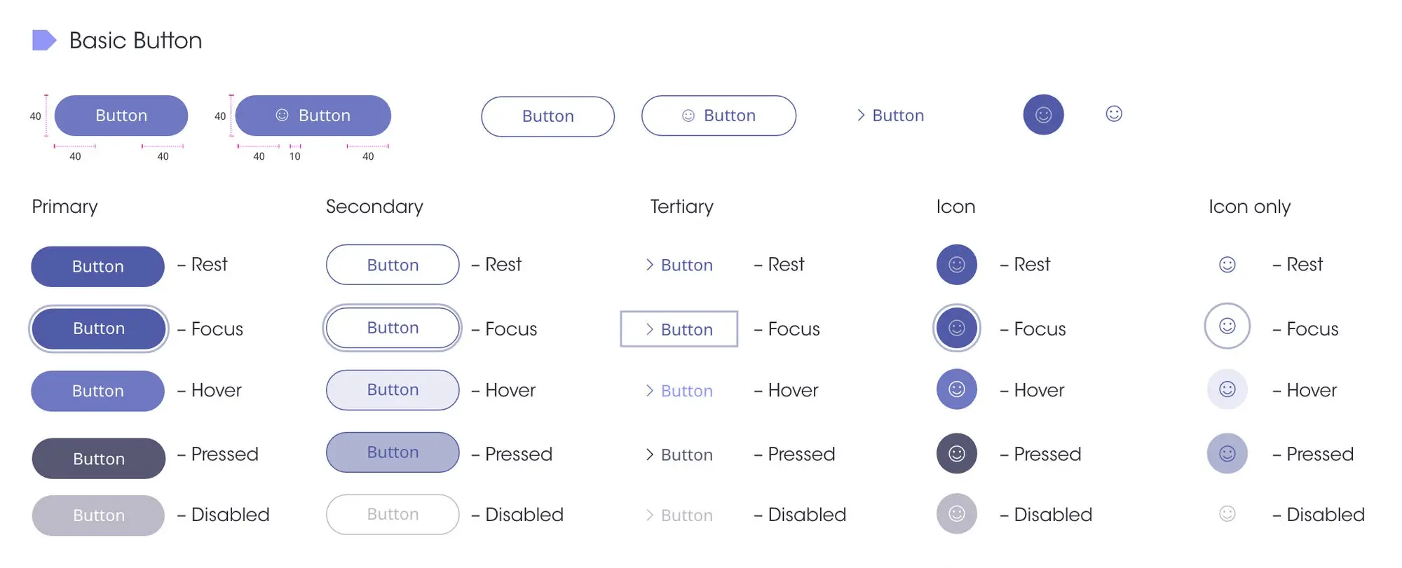
Task: Click the Tertiary Rest chevron Button link
Action: click(x=679, y=265)
